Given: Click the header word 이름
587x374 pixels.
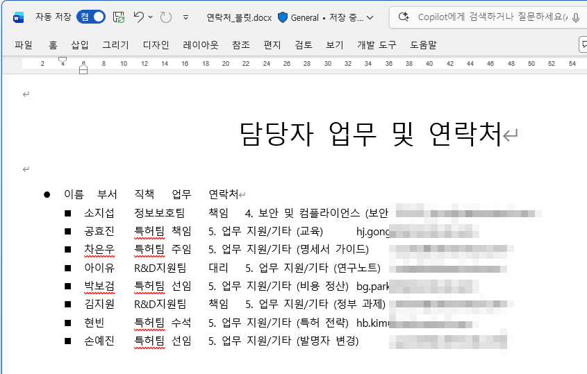Looking at the screenshot, I should (74, 194).
